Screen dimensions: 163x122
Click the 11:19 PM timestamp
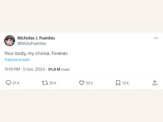coord(12,69)
